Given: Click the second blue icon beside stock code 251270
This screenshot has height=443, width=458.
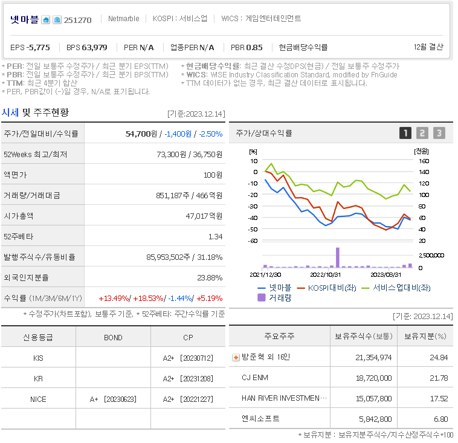Looking at the screenshot, I should [57, 20].
